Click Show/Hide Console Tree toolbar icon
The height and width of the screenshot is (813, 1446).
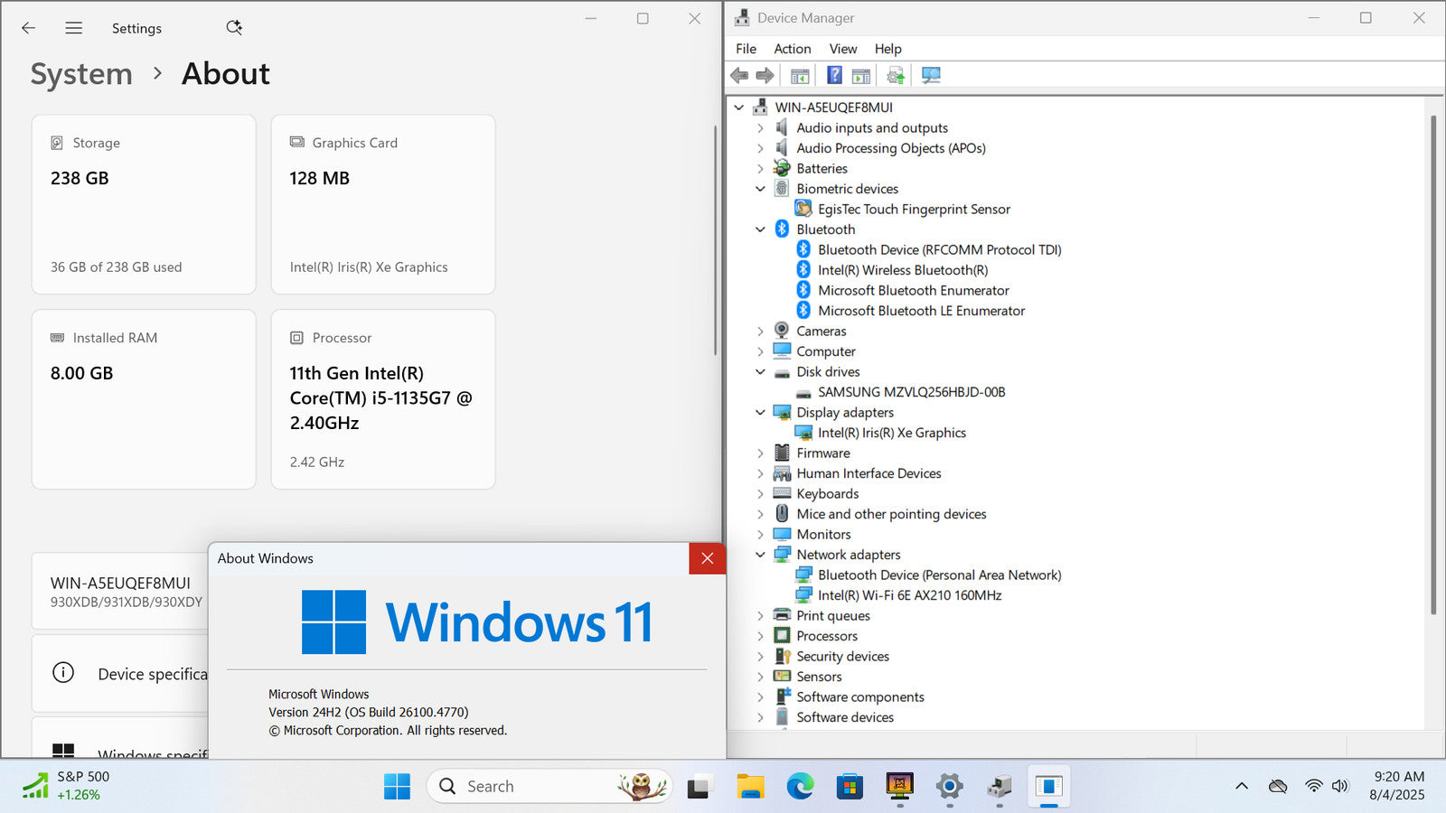pos(800,75)
